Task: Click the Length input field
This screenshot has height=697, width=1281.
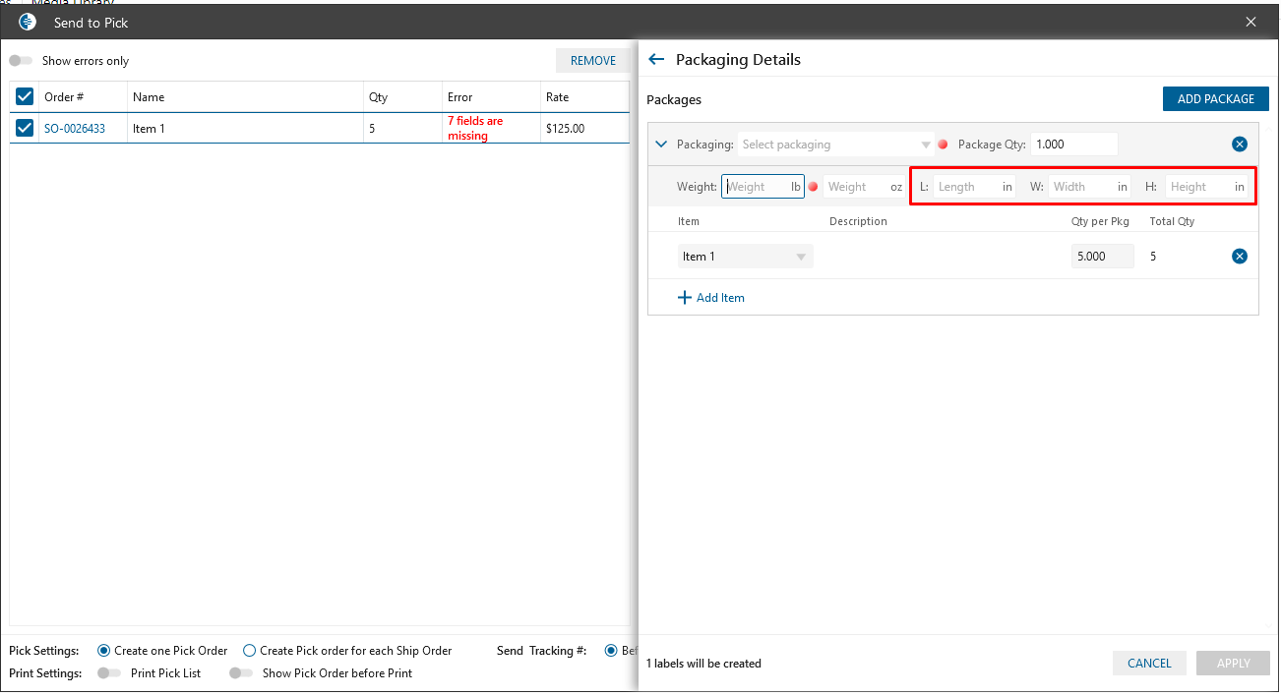Action: coord(965,187)
